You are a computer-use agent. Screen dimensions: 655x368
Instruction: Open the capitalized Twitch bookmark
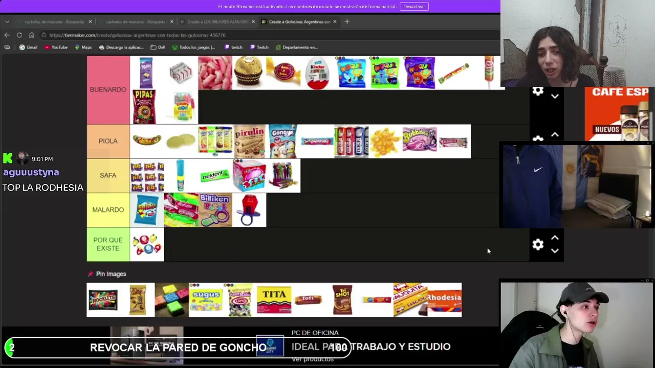(x=259, y=47)
